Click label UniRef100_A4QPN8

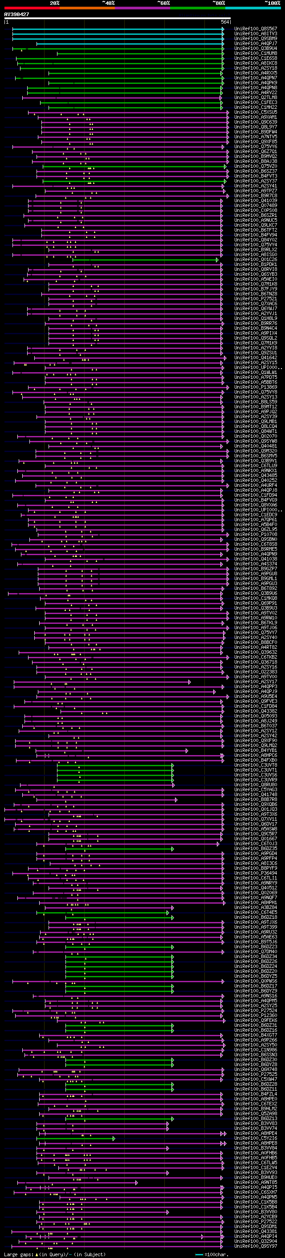pyautogui.click(x=256, y=88)
